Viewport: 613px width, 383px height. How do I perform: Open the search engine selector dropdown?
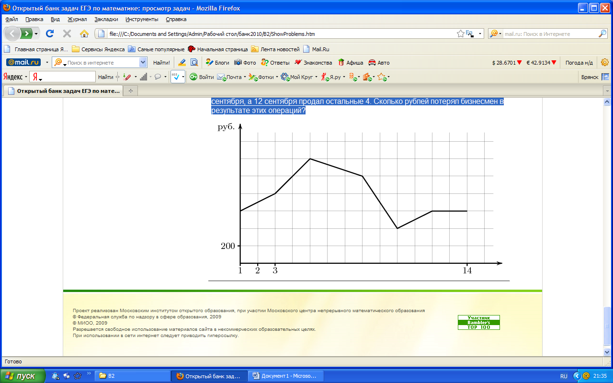coord(496,34)
